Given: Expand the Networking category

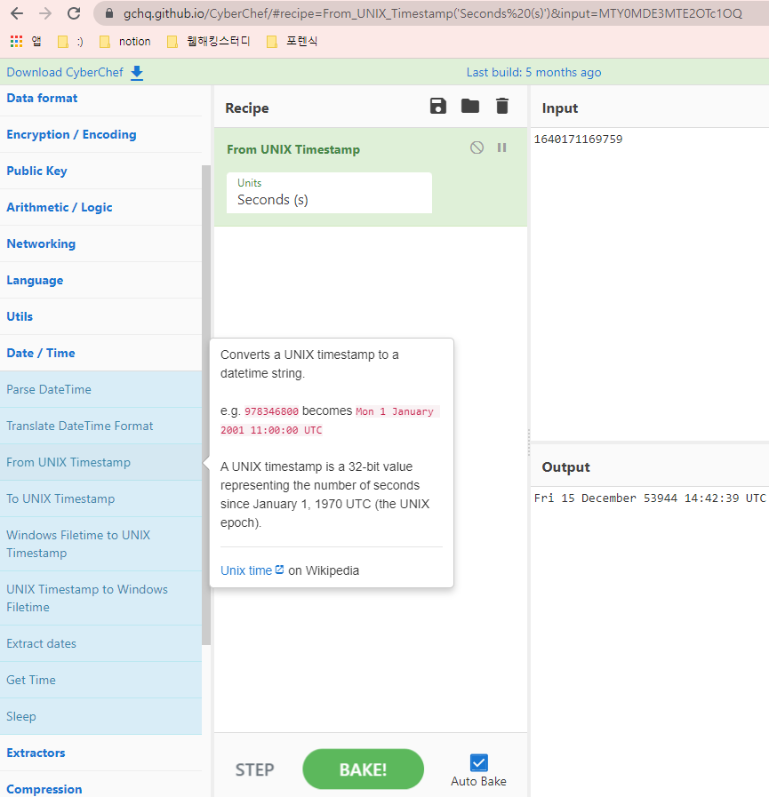Looking at the screenshot, I should point(100,244).
